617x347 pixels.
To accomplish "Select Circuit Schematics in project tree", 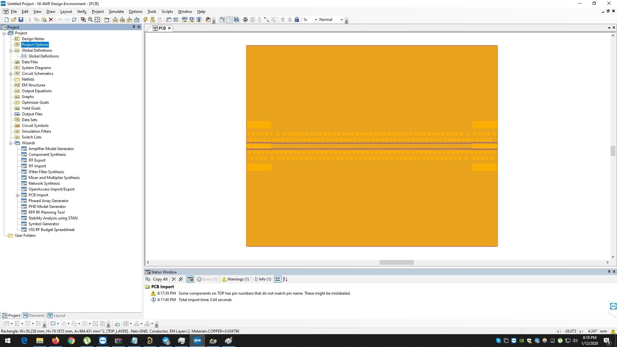I will [37, 73].
